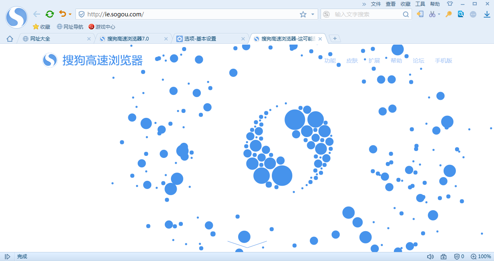Close the active 搜狗高速浏览器-这可能 tab
494x261 pixels.
320,39
